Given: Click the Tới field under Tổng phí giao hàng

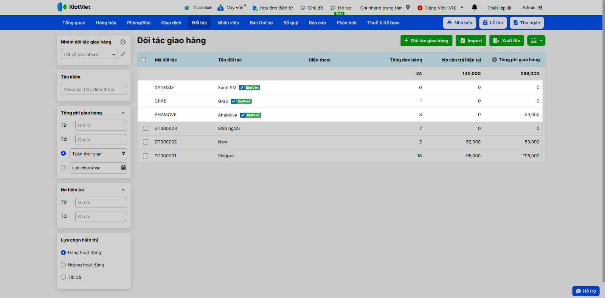Looking at the screenshot, I should [x=101, y=140].
